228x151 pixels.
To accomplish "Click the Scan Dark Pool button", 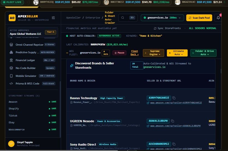I will pyautogui.click(x=199, y=18).
